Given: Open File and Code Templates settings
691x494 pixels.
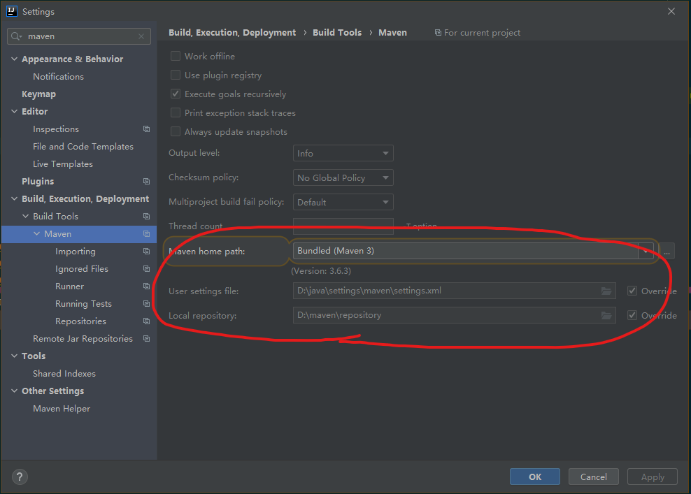Looking at the screenshot, I should click(83, 147).
